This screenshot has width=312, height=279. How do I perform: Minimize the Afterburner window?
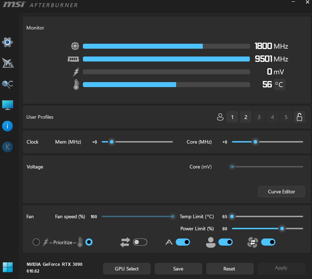point(293,2)
